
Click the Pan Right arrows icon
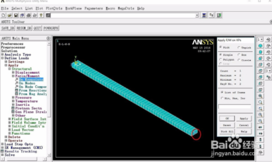[x=260, y=133]
